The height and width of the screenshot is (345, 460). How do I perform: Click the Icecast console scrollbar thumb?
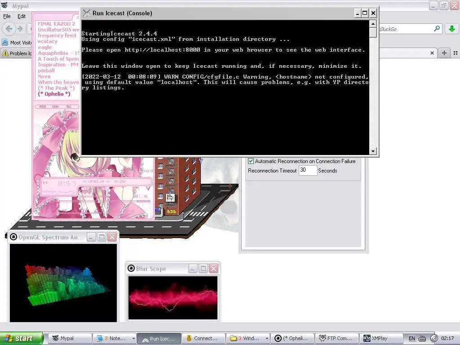tap(373, 32)
